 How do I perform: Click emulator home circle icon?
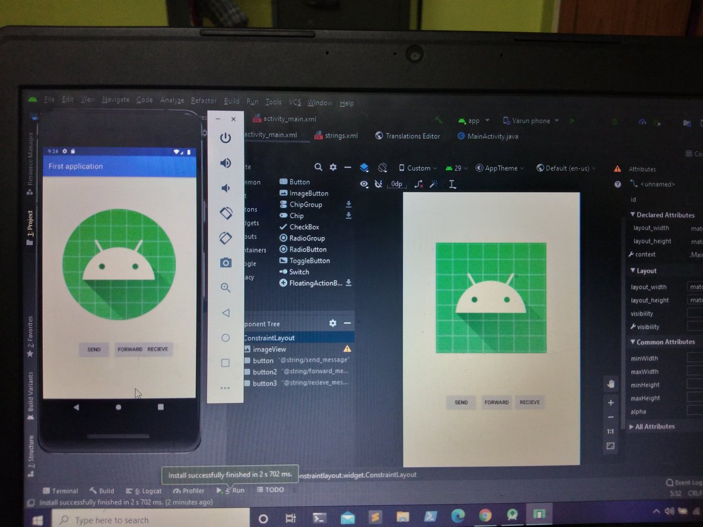pyautogui.click(x=226, y=338)
